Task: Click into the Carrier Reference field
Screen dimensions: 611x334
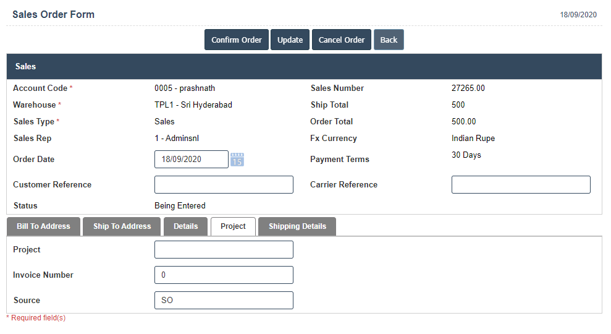Action: (521, 185)
